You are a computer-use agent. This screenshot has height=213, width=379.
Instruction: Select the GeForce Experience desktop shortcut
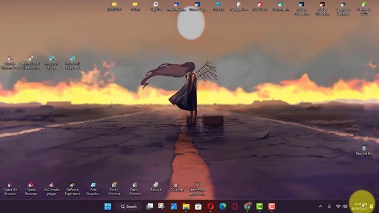[72, 189]
